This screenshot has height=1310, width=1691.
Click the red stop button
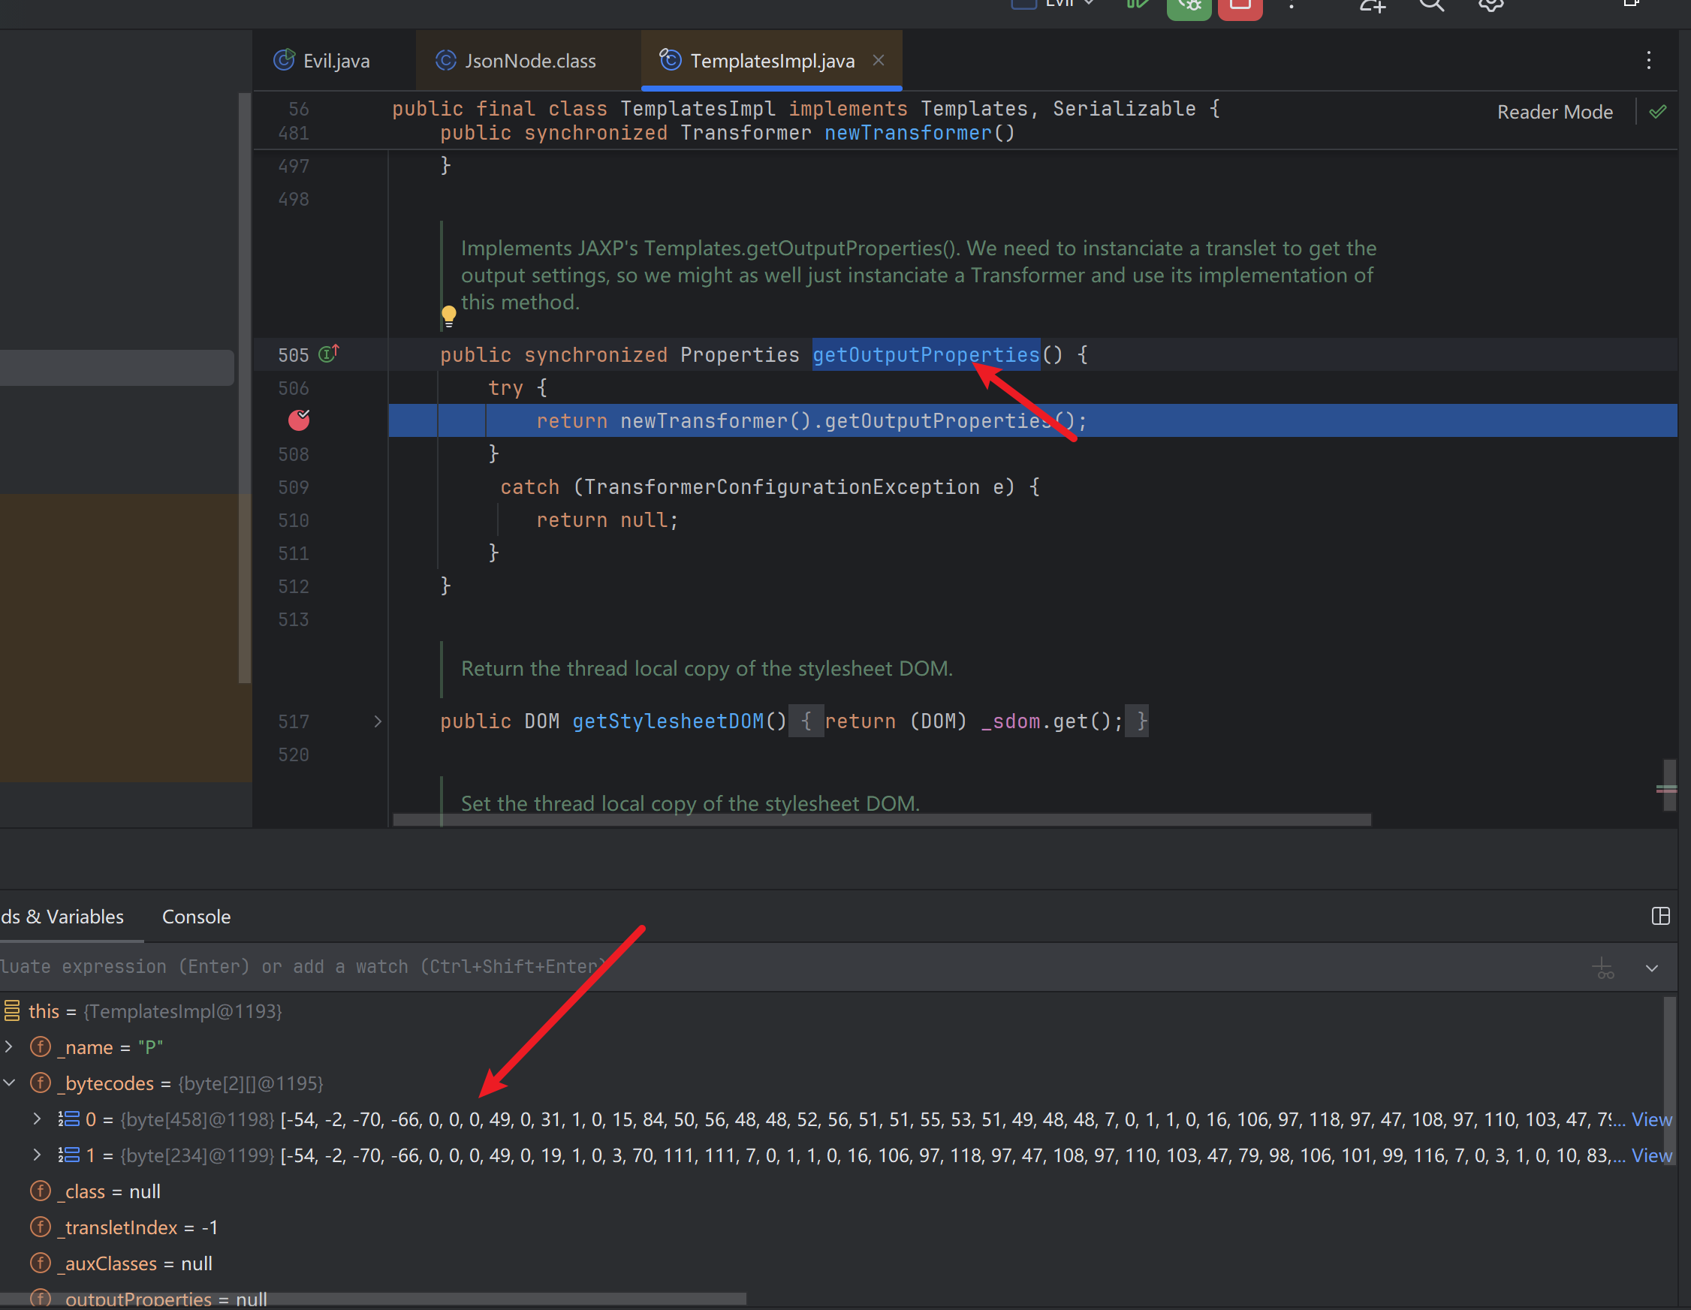[x=1240, y=6]
